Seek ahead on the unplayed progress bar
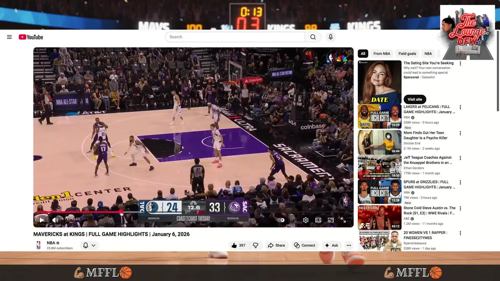500x281 pixels. click(236, 212)
